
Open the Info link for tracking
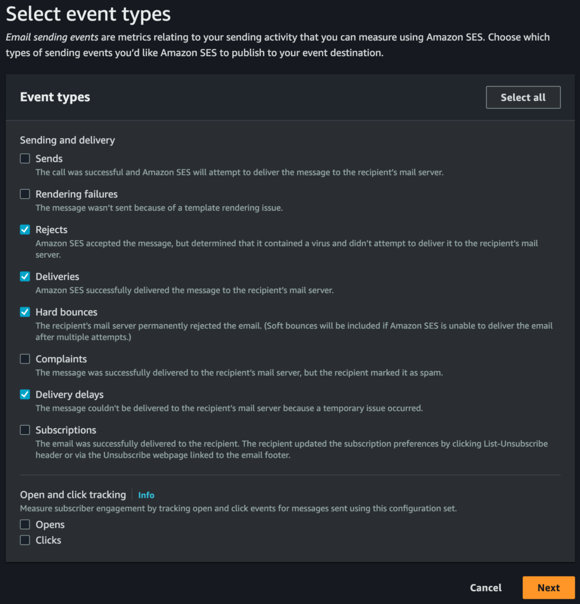(x=146, y=495)
